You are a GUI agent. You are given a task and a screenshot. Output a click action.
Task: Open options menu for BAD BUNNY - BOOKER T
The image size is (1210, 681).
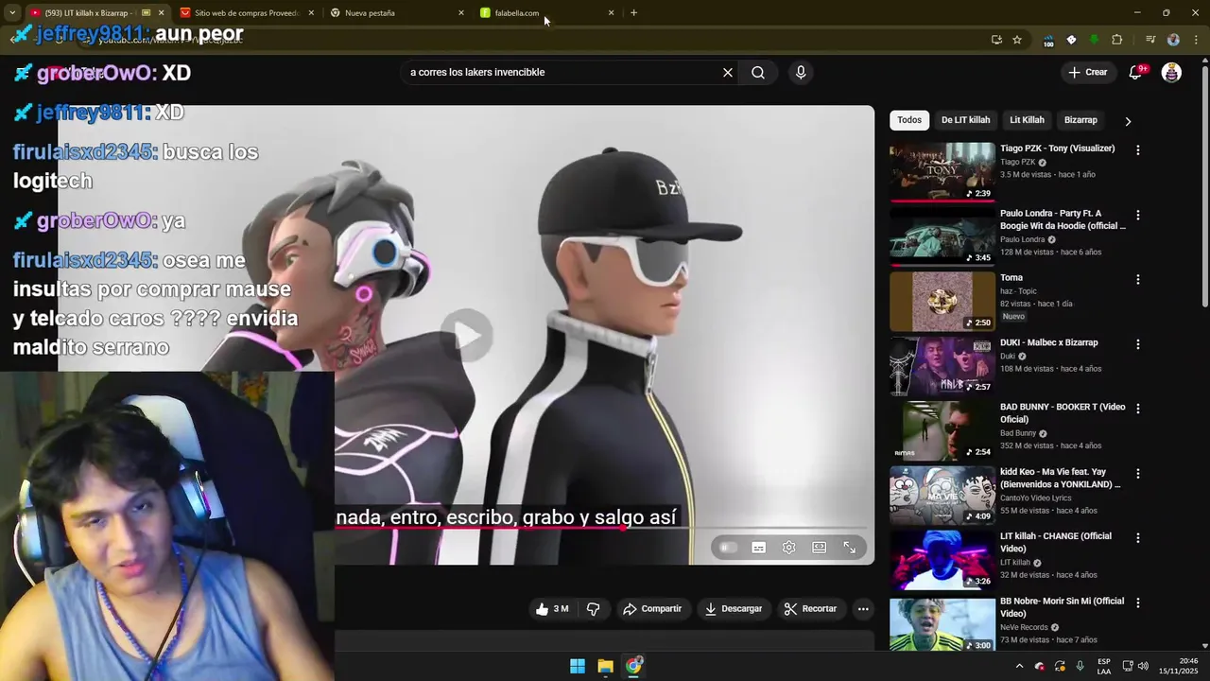1137,409
